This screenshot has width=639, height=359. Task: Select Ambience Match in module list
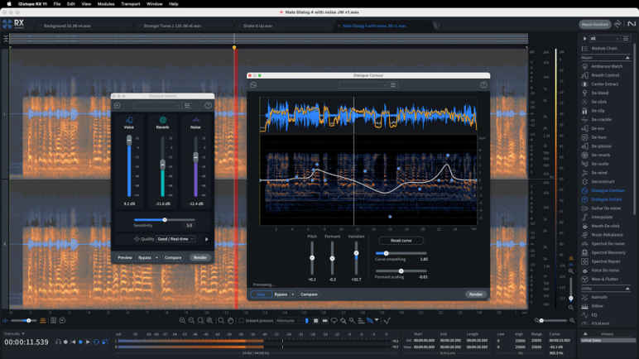point(606,66)
